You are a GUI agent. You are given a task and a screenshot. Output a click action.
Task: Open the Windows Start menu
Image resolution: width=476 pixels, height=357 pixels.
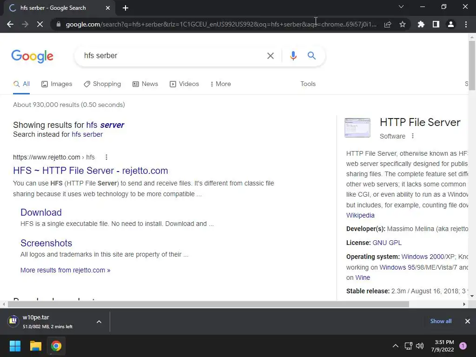15,346
